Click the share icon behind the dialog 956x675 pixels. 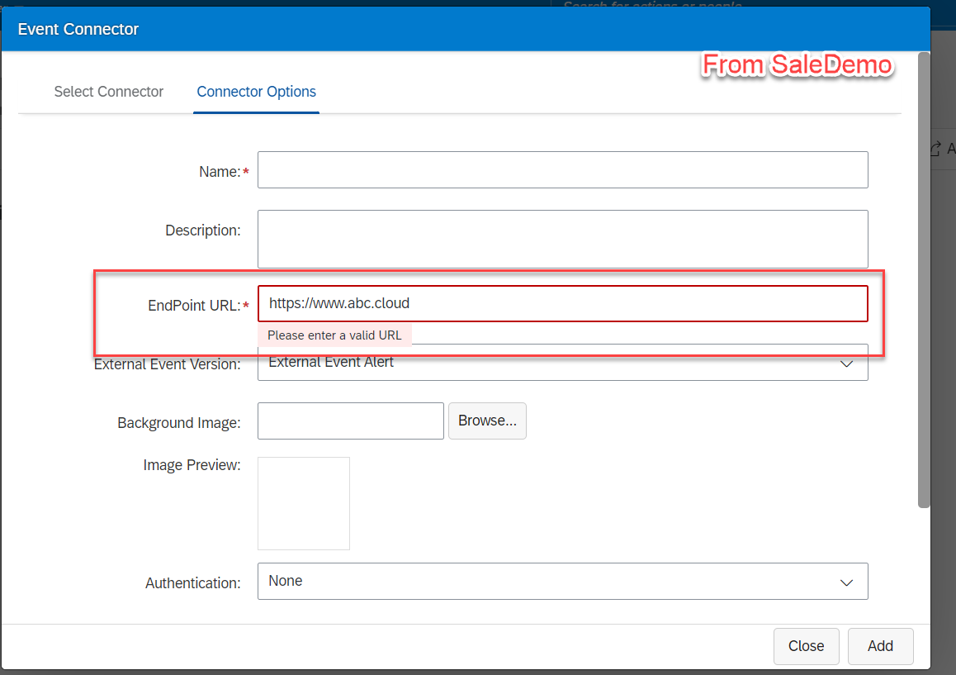935,149
